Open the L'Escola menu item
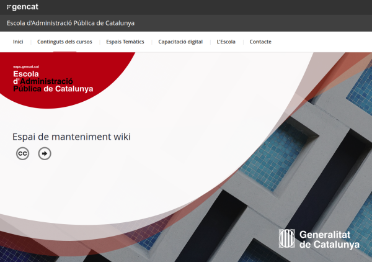Image resolution: width=372 pixels, height=262 pixels. click(x=226, y=42)
